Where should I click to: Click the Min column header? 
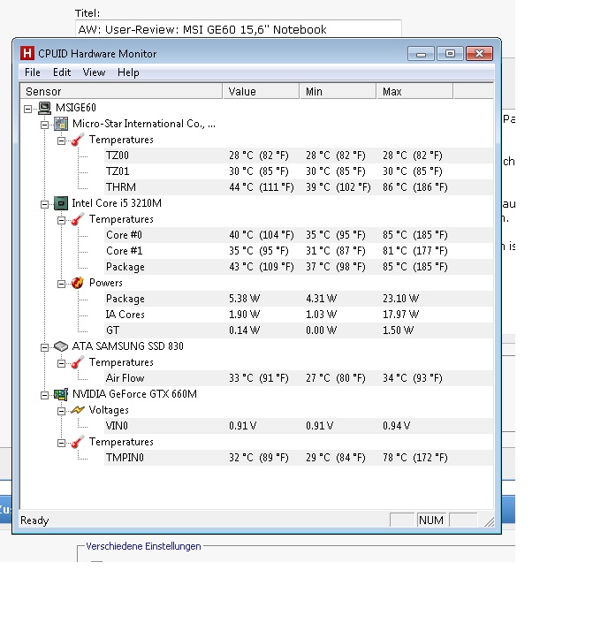pyautogui.click(x=338, y=91)
